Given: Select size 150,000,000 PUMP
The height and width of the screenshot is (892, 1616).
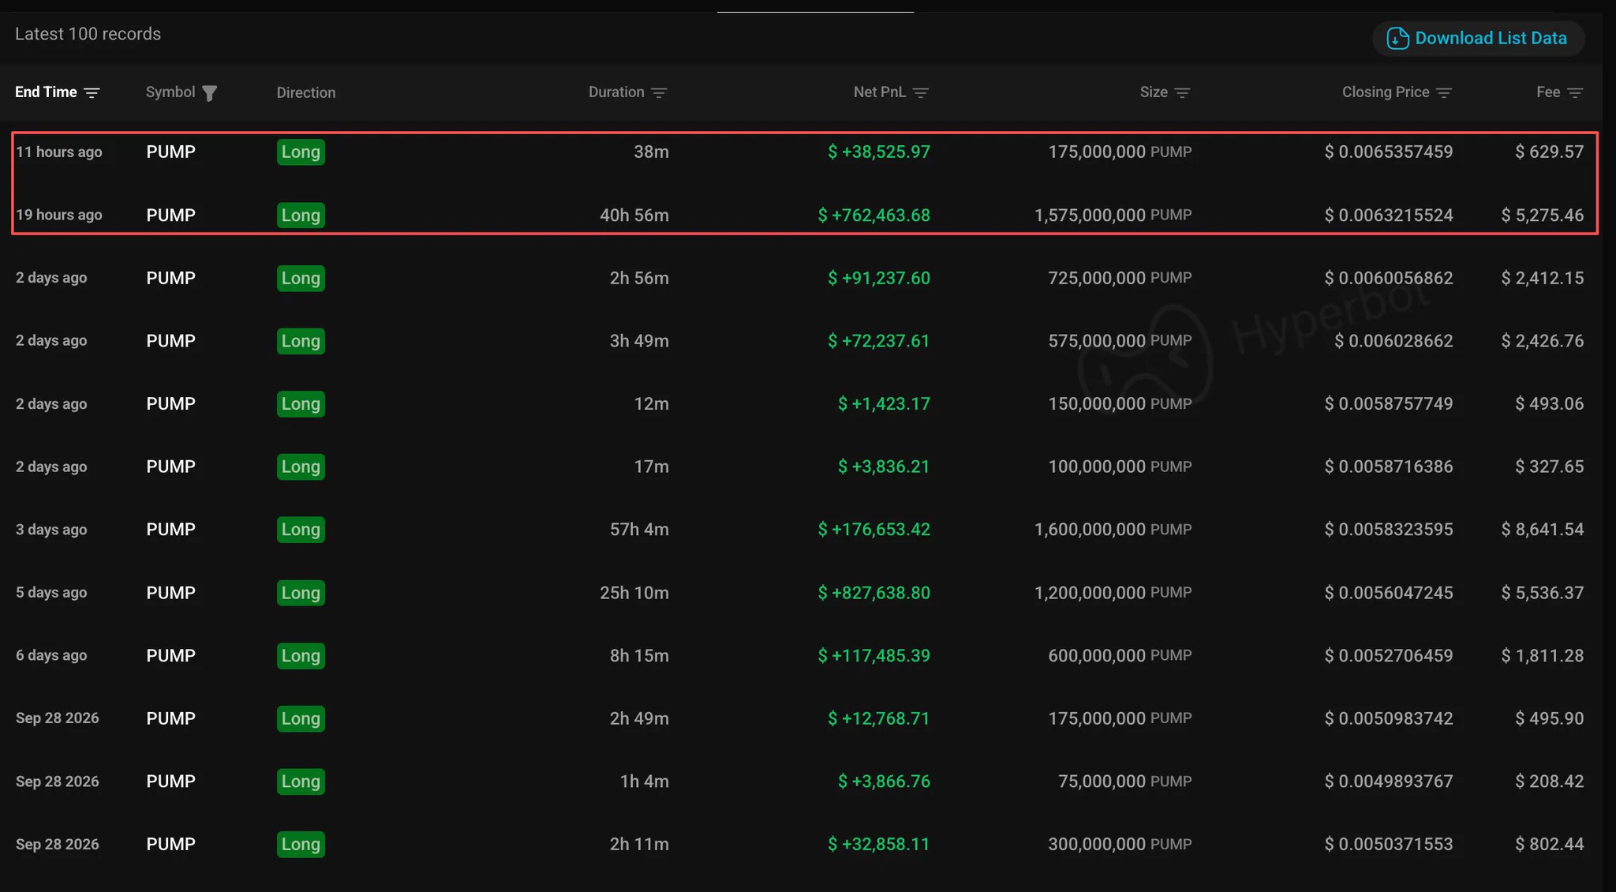Looking at the screenshot, I should click(x=1120, y=403).
